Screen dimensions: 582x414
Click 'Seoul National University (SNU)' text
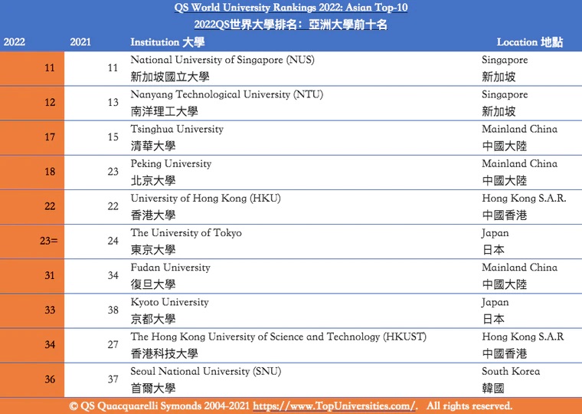(206, 371)
